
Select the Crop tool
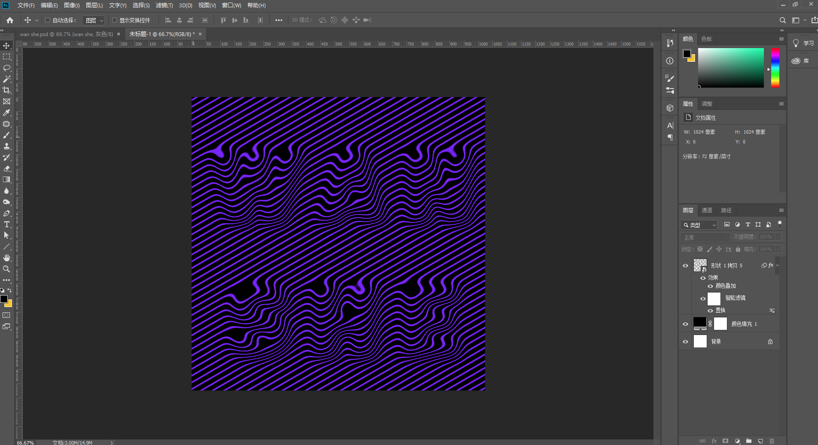pos(6,90)
